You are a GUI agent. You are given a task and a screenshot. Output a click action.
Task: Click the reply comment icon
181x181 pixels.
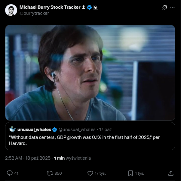10,173
